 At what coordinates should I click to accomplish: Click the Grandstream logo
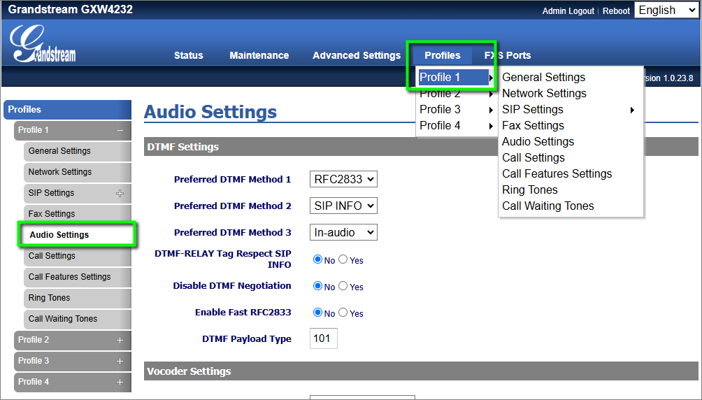[43, 44]
